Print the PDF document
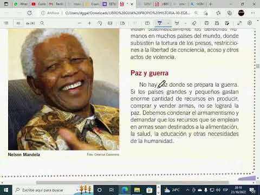The image size is (260, 195). [x=207, y=23]
